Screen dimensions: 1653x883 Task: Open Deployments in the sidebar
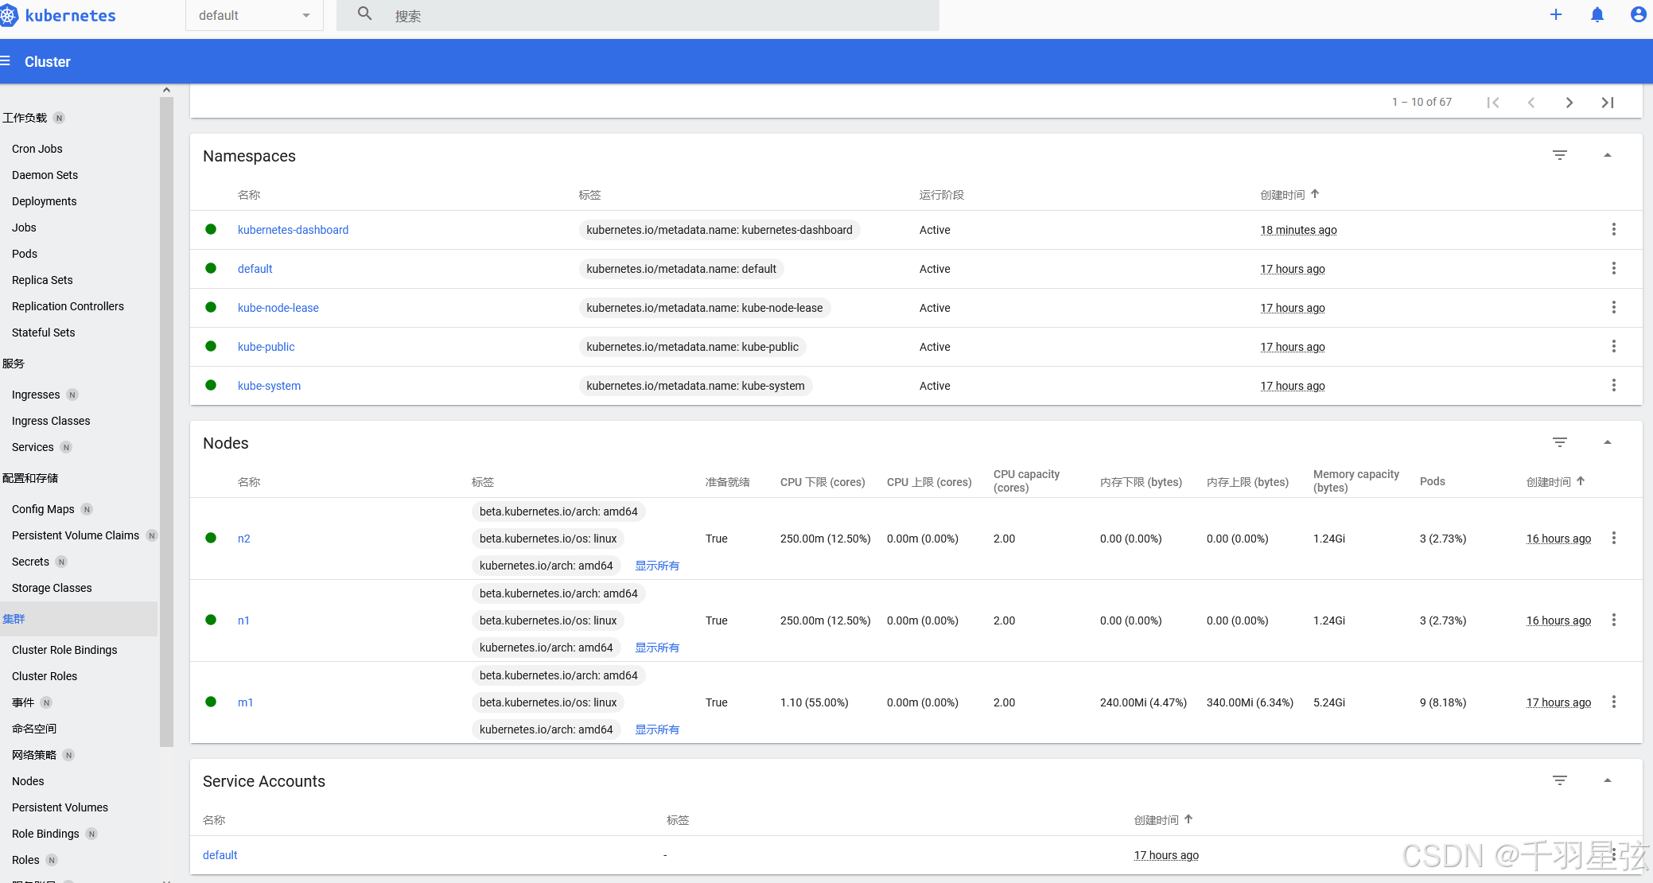45,201
